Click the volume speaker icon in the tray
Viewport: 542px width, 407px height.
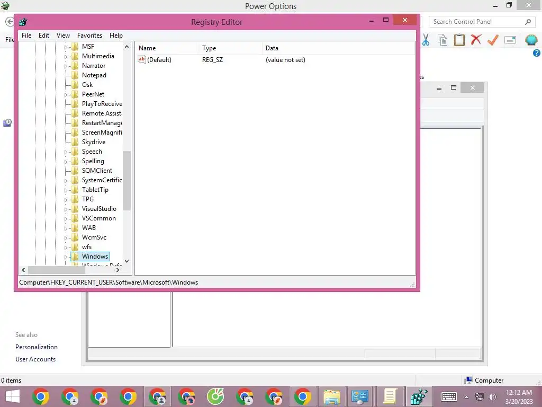(492, 397)
